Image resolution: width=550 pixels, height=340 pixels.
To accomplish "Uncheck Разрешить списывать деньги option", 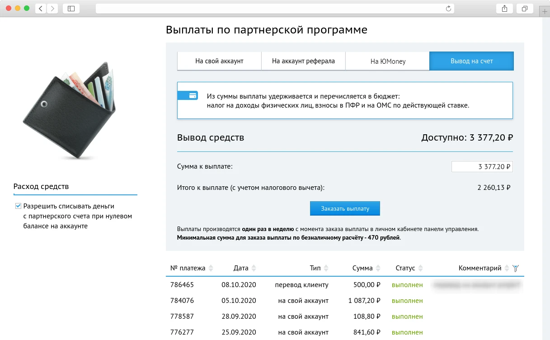I will click(x=18, y=206).
